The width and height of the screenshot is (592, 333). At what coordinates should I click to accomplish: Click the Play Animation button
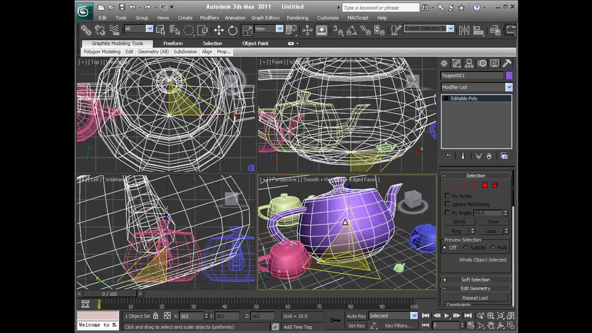pos(447,316)
